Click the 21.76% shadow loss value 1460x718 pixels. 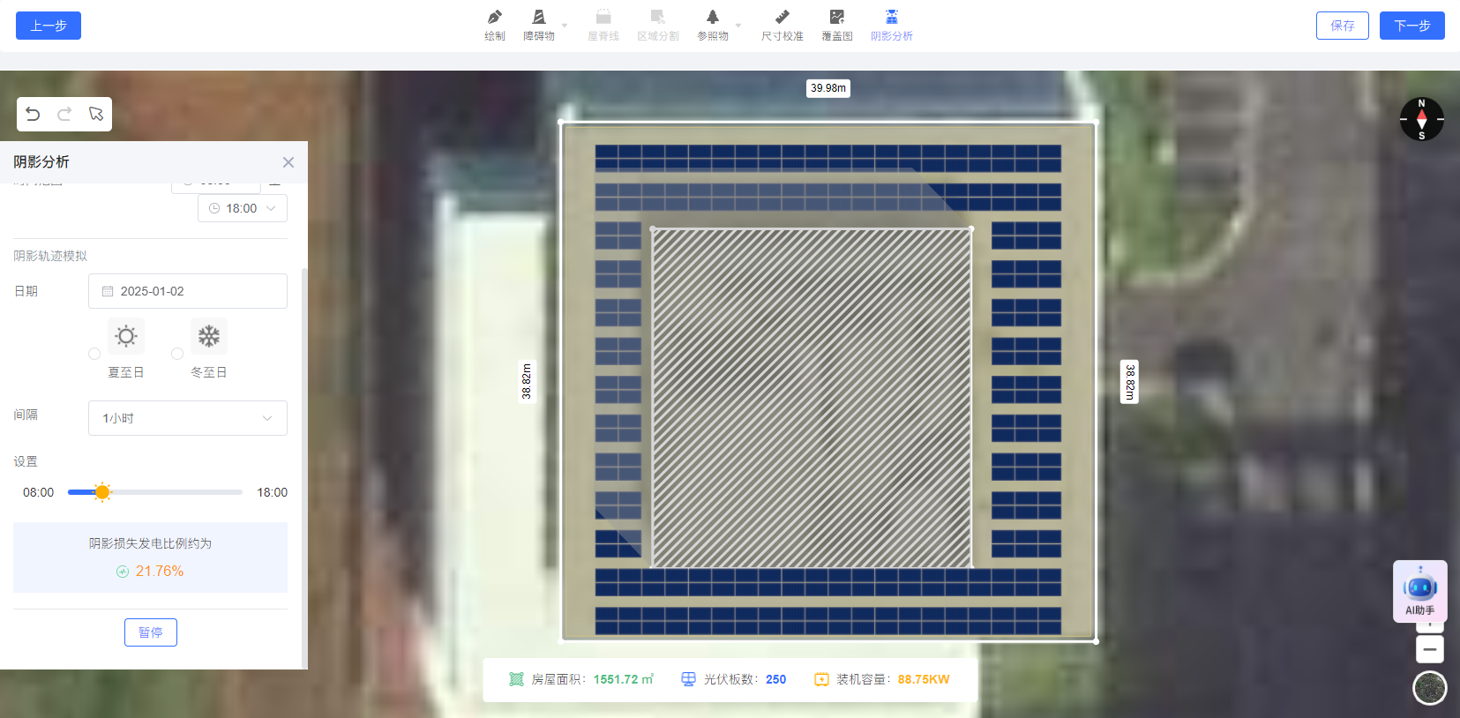pos(160,572)
